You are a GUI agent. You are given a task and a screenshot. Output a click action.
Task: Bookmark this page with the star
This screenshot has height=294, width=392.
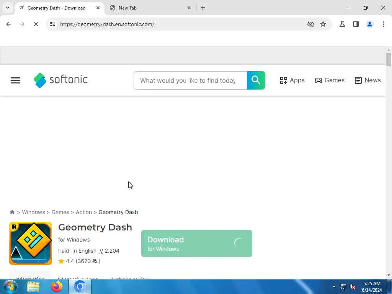coord(323,24)
